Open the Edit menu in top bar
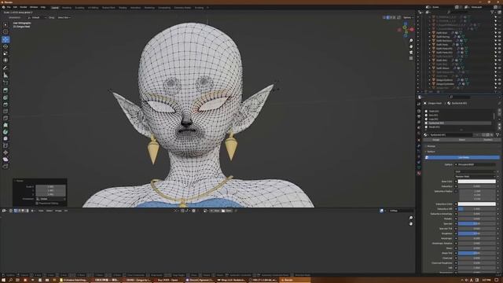Viewport: 503px width, 283px height. pos(15,7)
